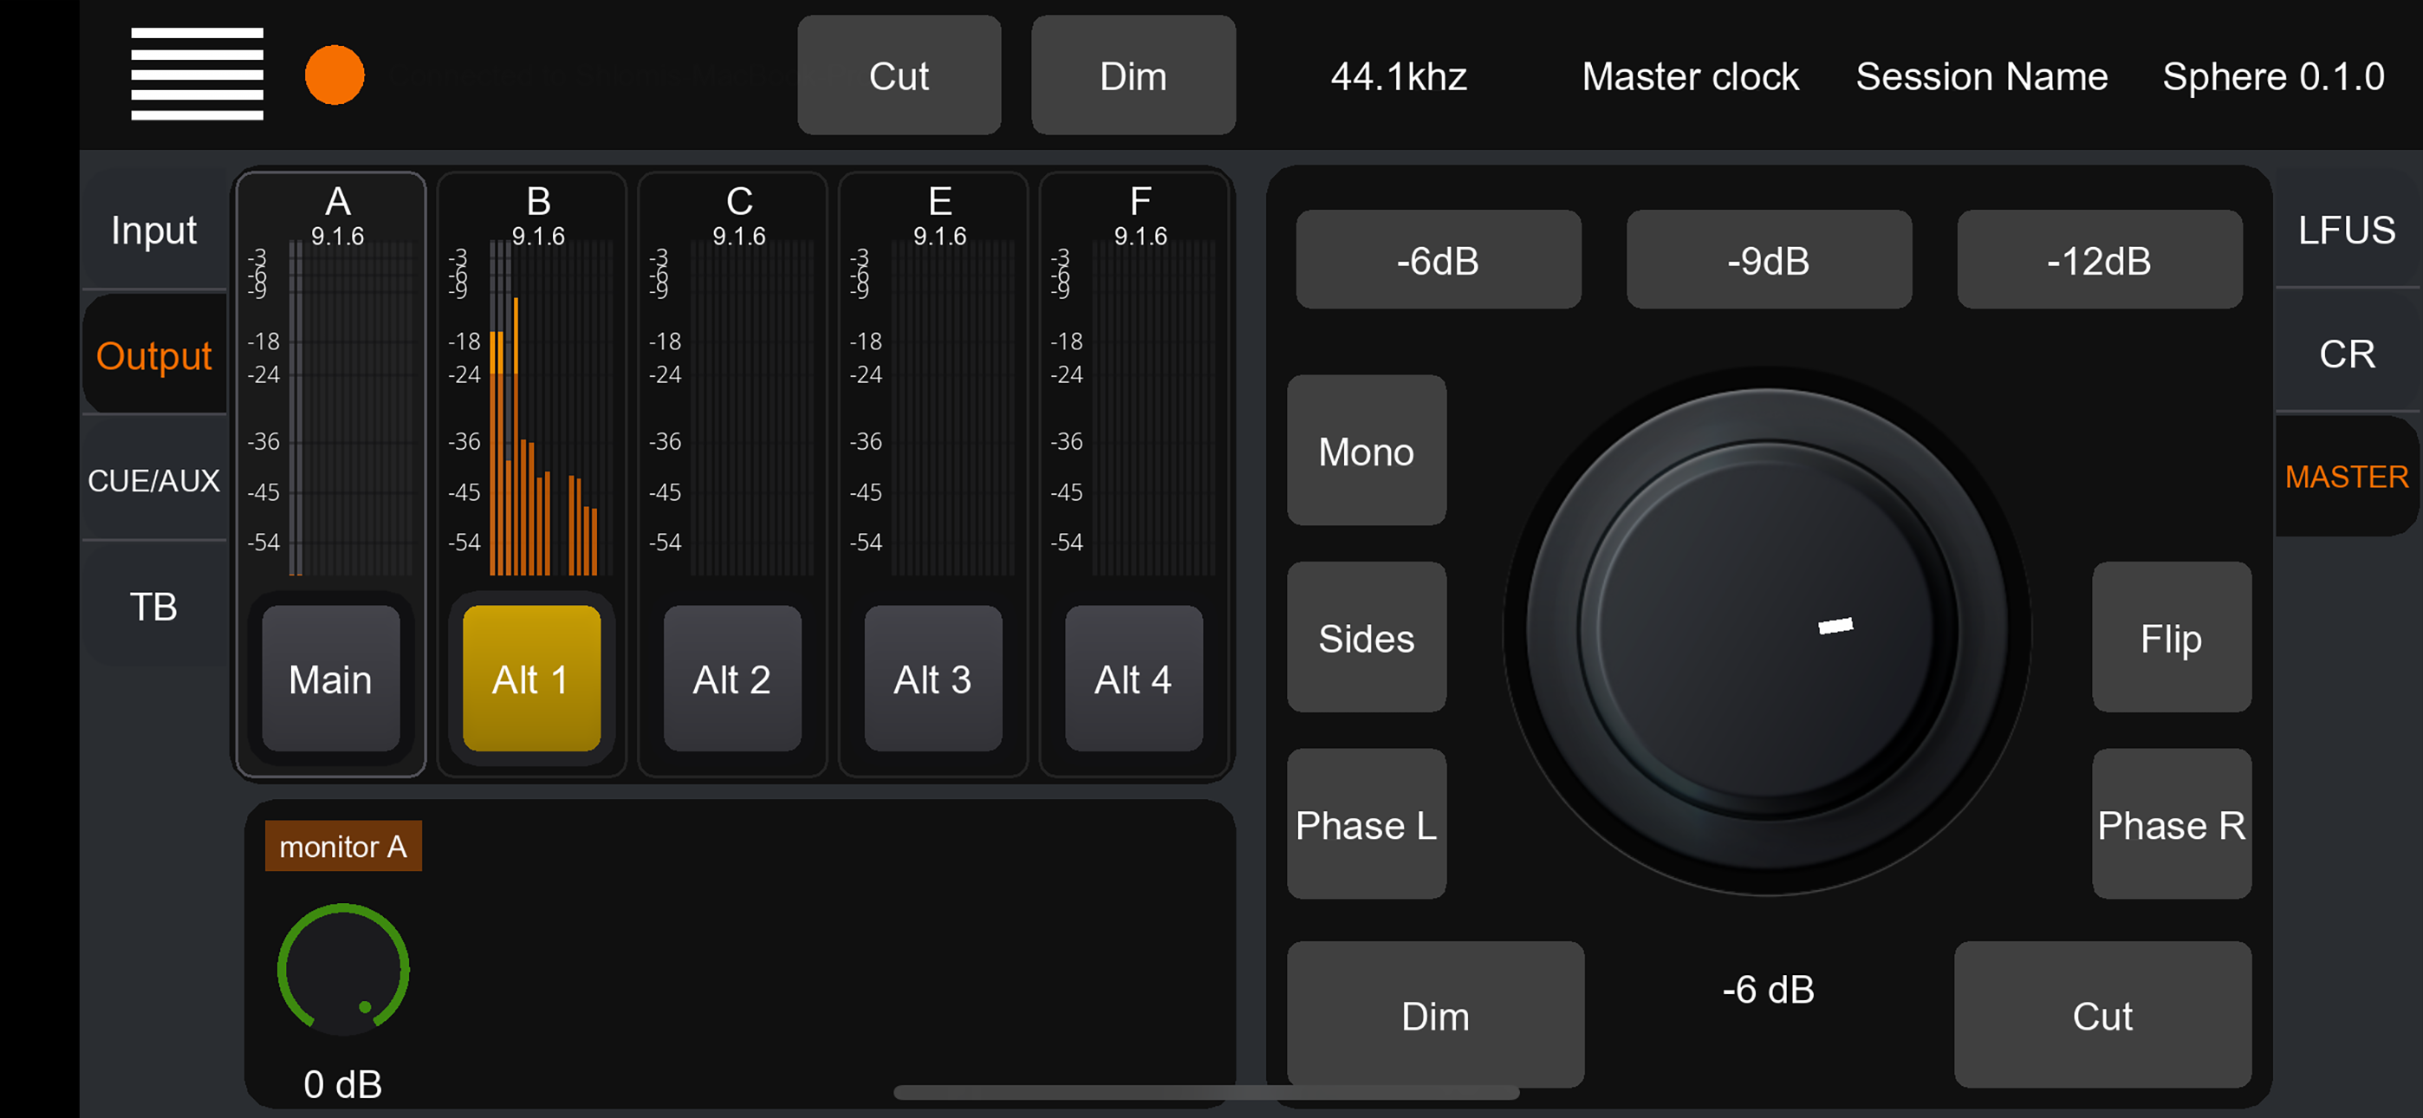Open the CUE/AUX tab
Viewport: 2423px width, 1118px height.
tap(153, 480)
